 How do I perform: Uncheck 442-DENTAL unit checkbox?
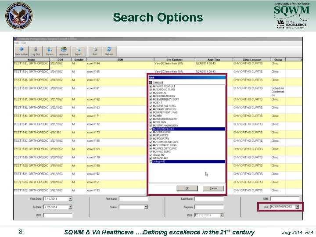(151, 93)
